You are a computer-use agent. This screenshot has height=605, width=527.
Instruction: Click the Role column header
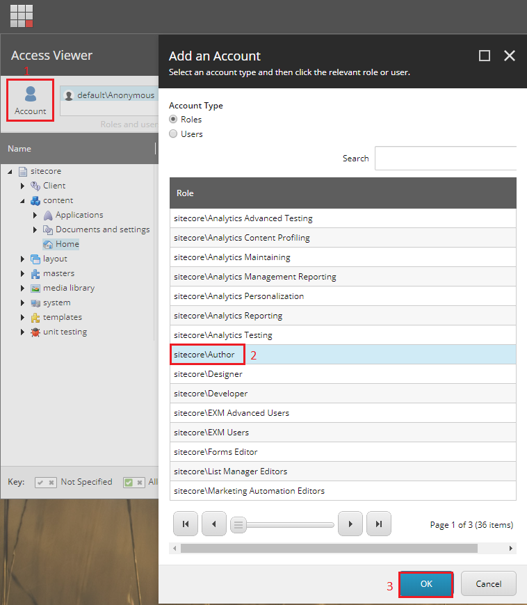pos(343,193)
